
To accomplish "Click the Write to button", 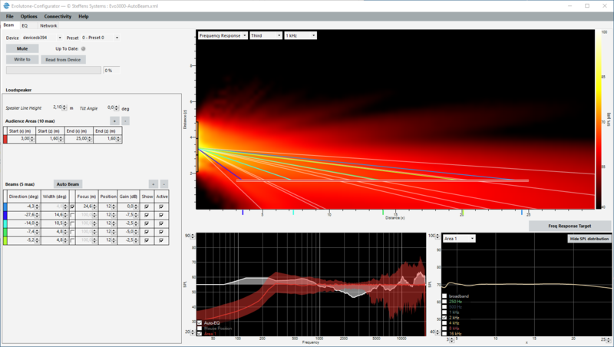I will (x=22, y=60).
